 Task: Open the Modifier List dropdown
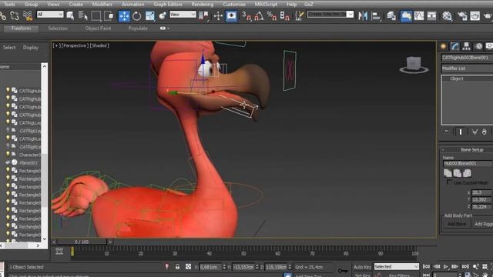(467, 68)
